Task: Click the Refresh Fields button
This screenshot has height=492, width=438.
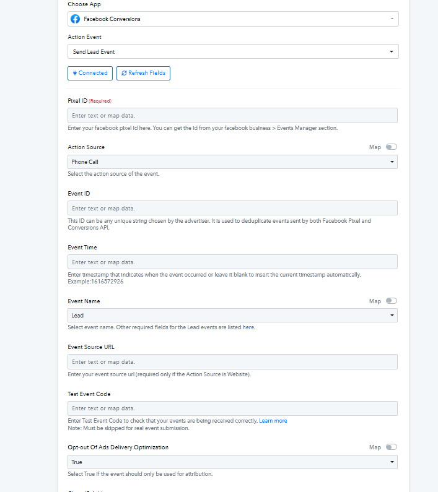Action: pyautogui.click(x=143, y=73)
